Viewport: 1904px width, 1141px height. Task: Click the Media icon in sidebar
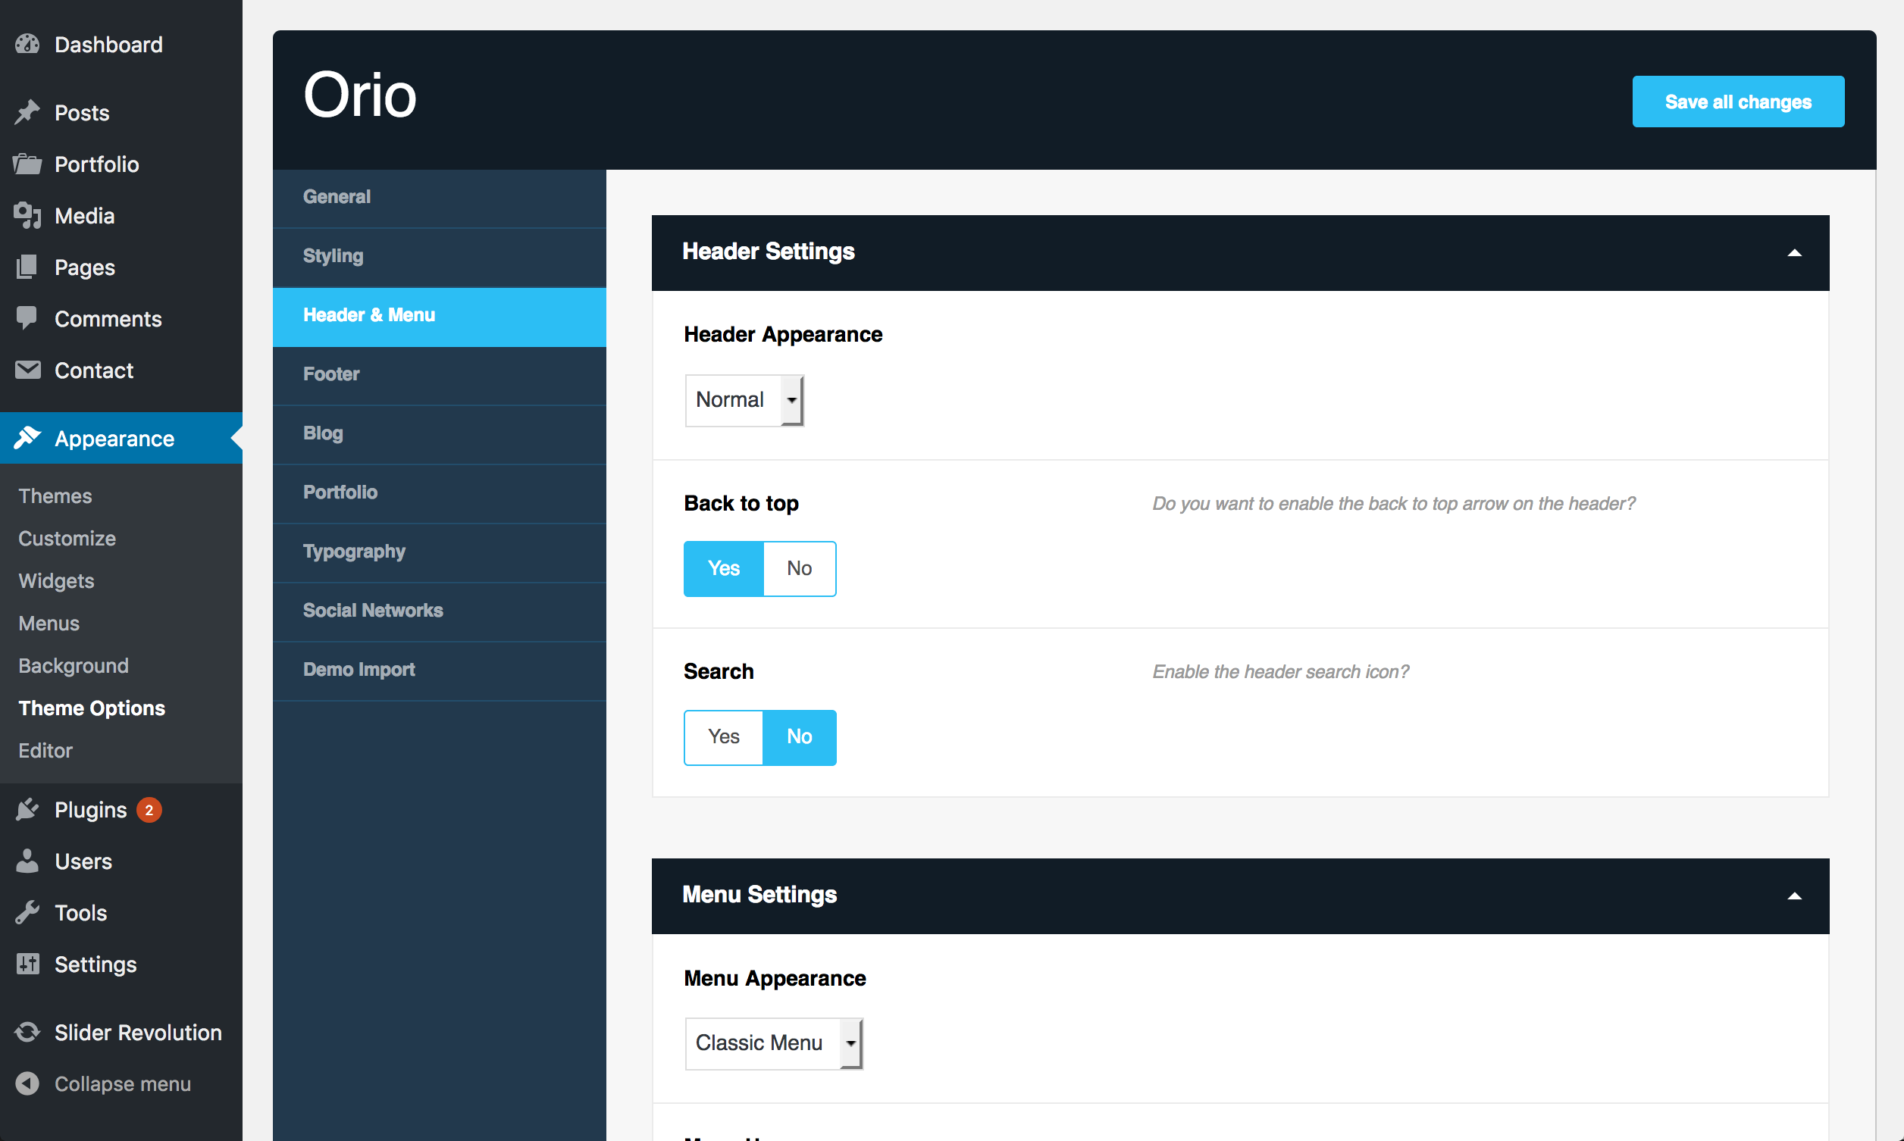click(27, 215)
